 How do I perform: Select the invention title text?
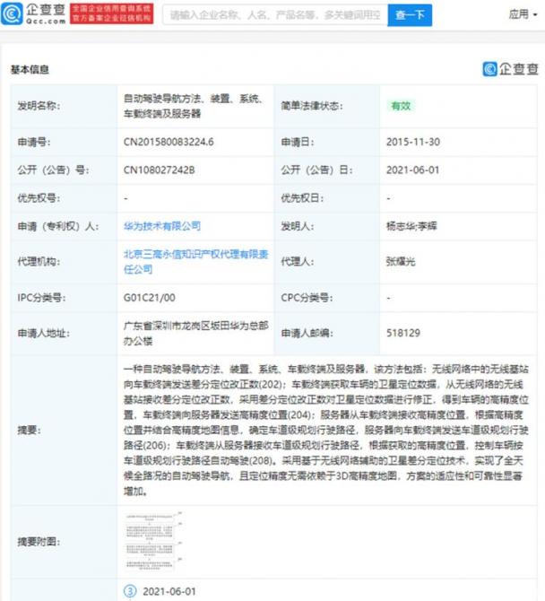tap(193, 106)
